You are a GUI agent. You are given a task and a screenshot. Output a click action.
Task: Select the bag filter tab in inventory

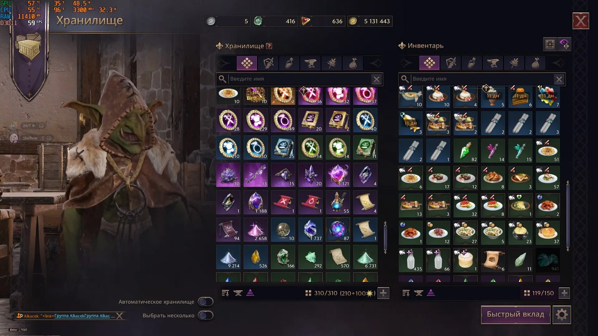(x=535, y=63)
